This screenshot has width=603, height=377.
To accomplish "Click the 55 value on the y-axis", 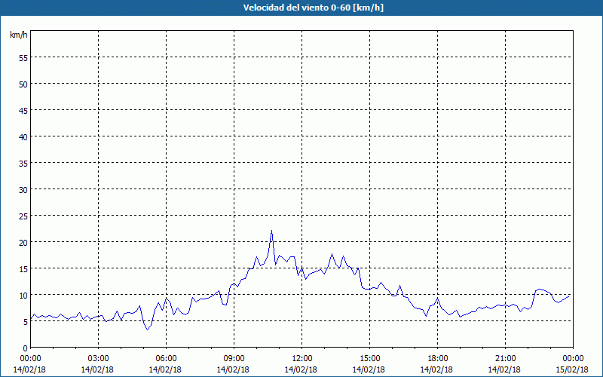I will point(23,58).
